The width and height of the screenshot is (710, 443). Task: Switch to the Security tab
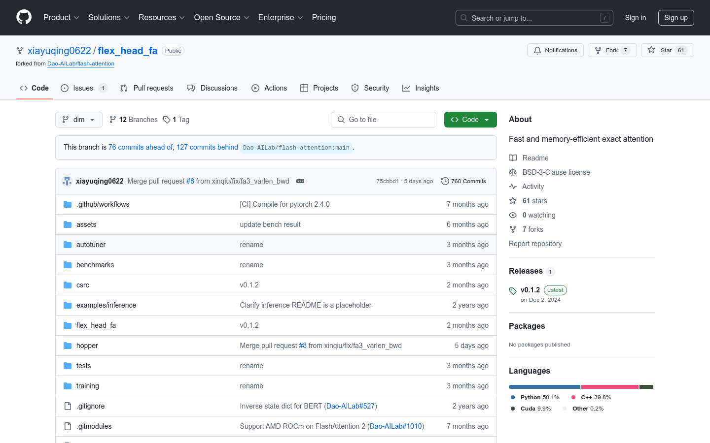[370, 88]
